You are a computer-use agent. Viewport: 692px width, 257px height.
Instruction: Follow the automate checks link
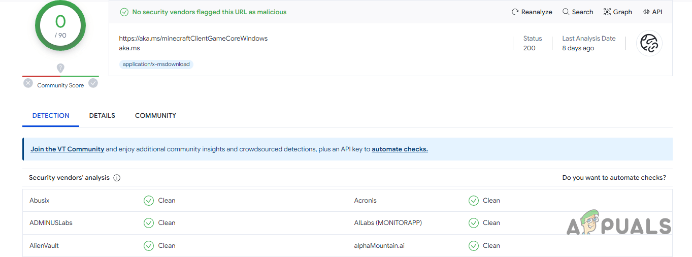pos(400,149)
